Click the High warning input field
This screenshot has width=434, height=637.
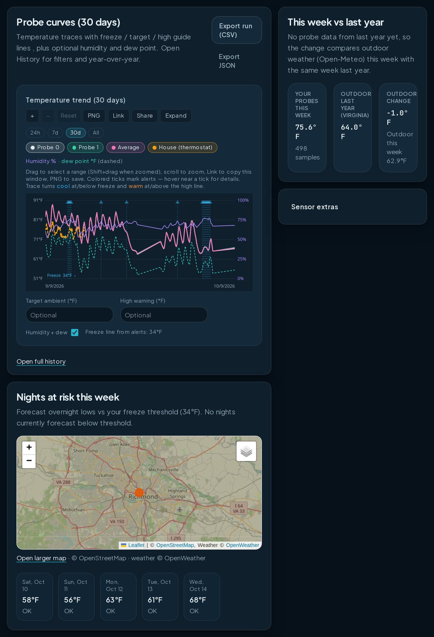pyautogui.click(x=164, y=315)
